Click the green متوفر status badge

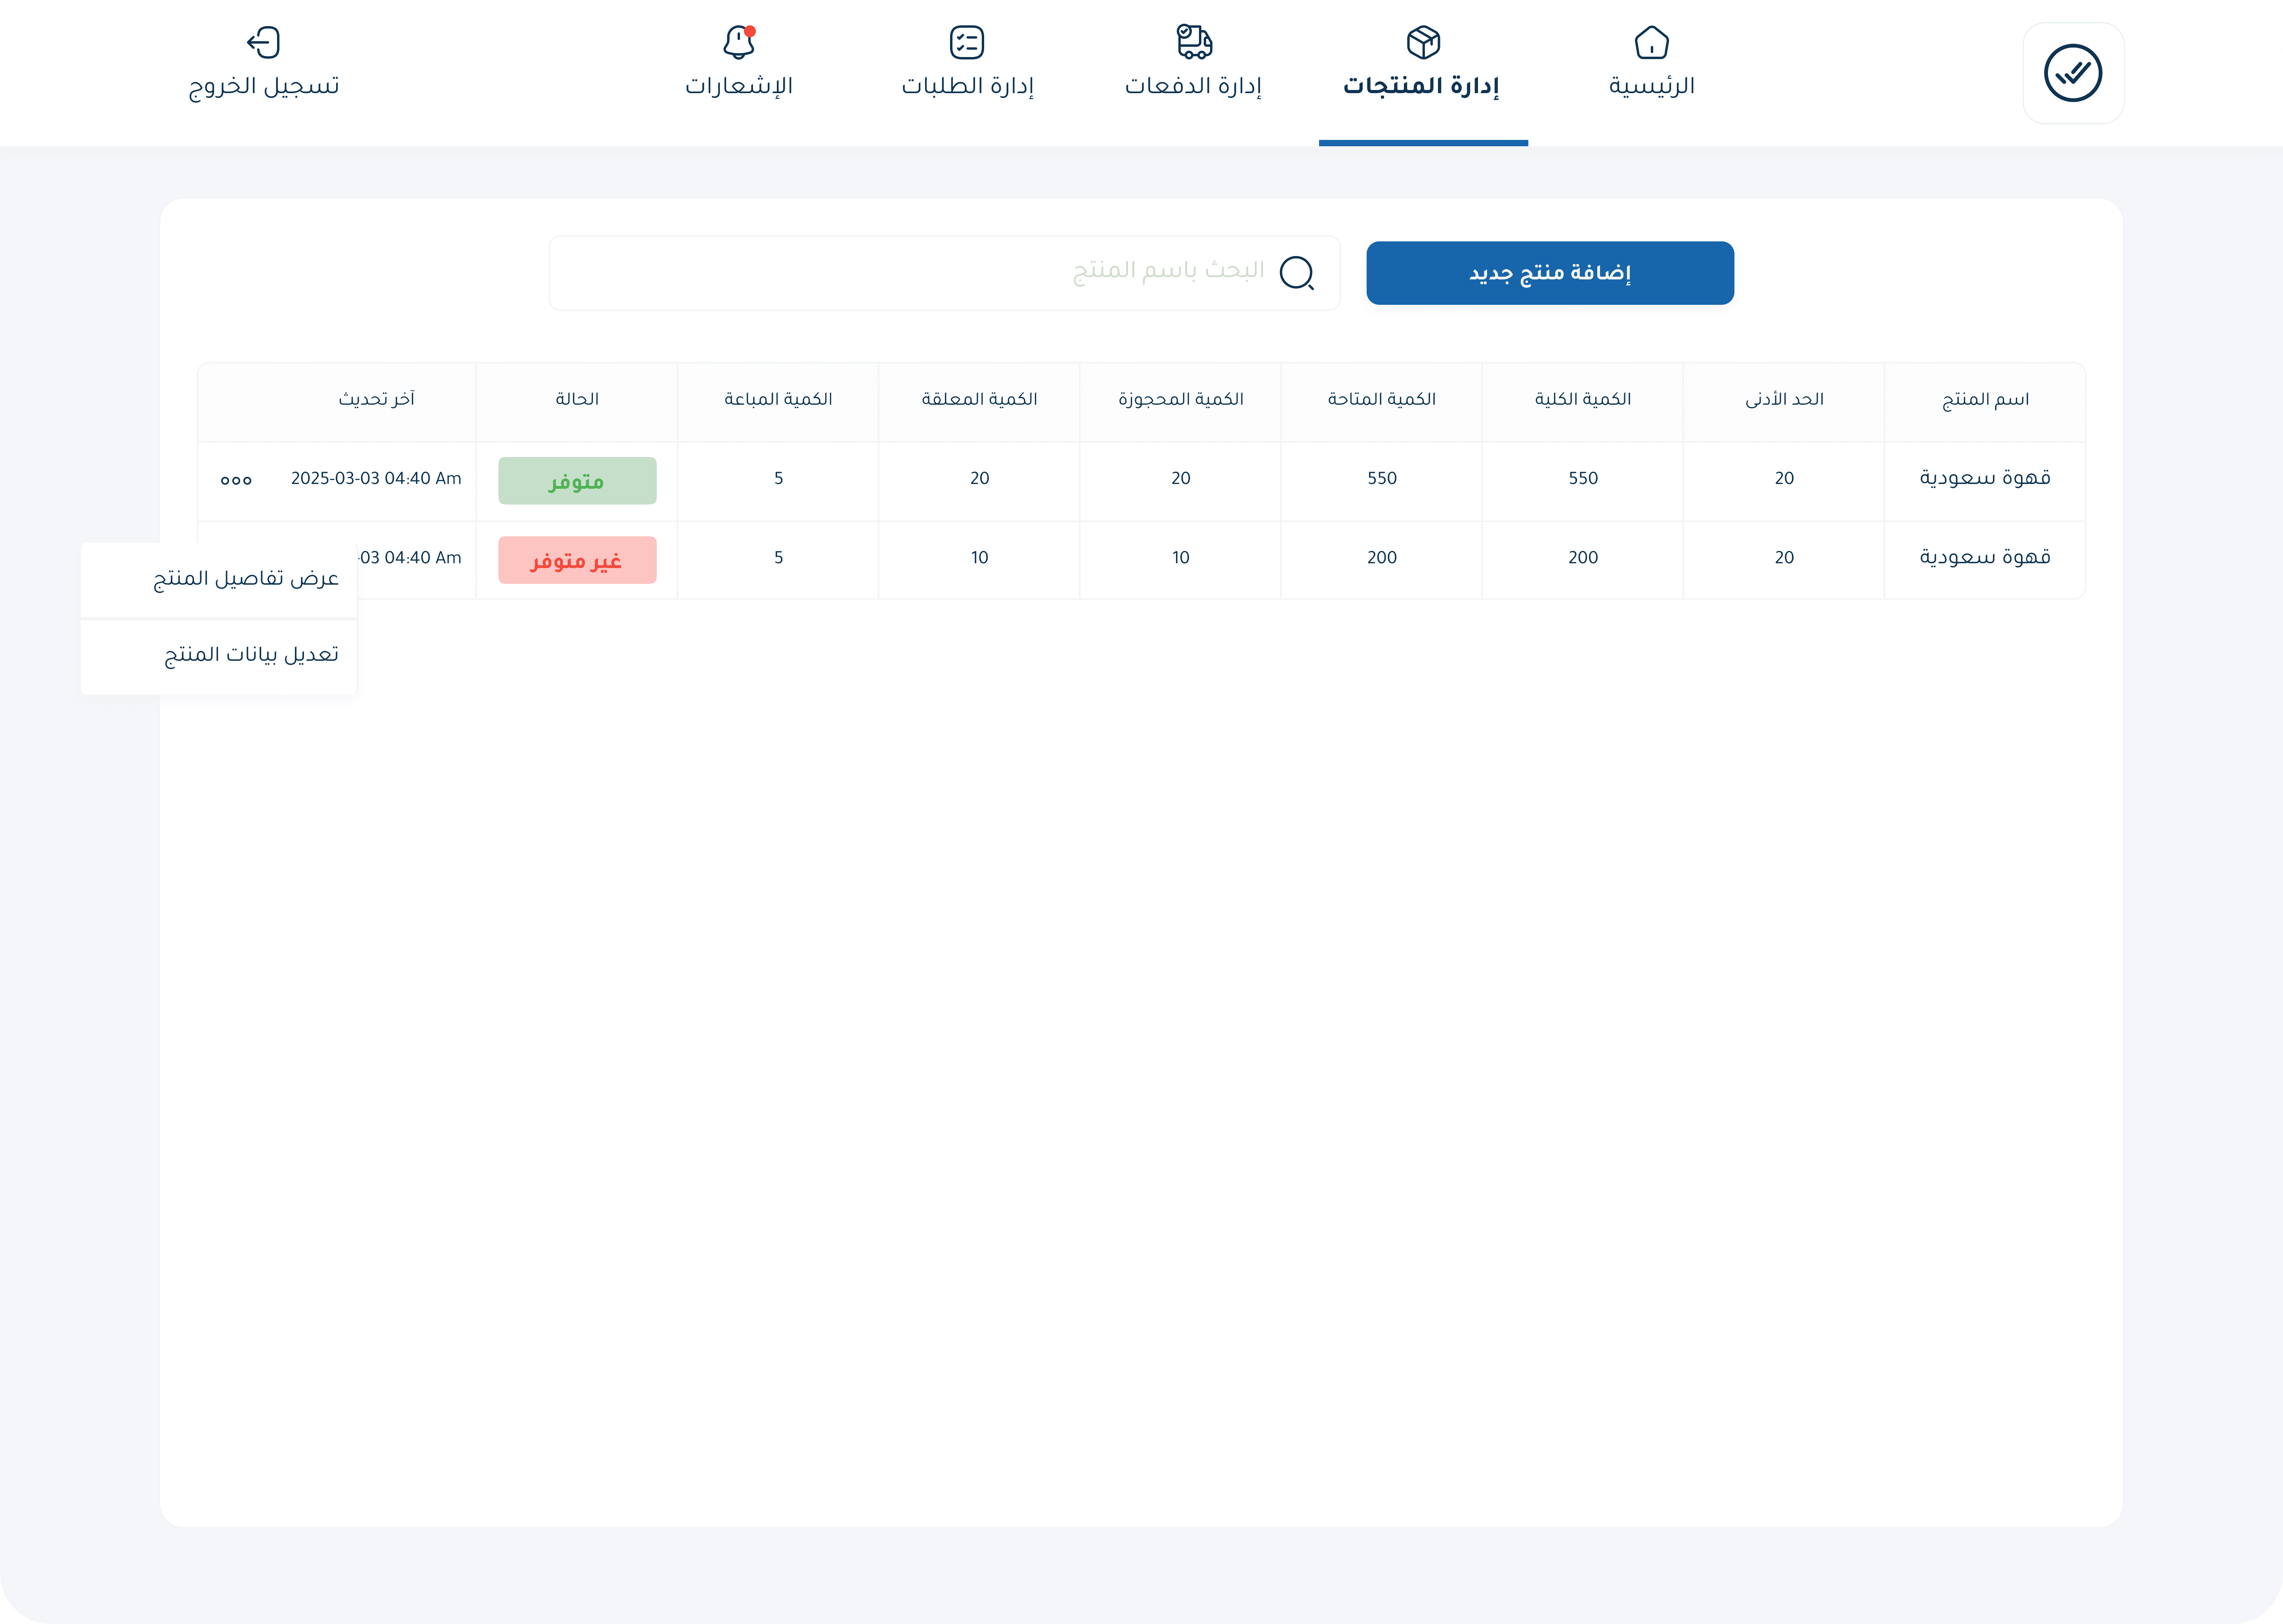click(577, 481)
